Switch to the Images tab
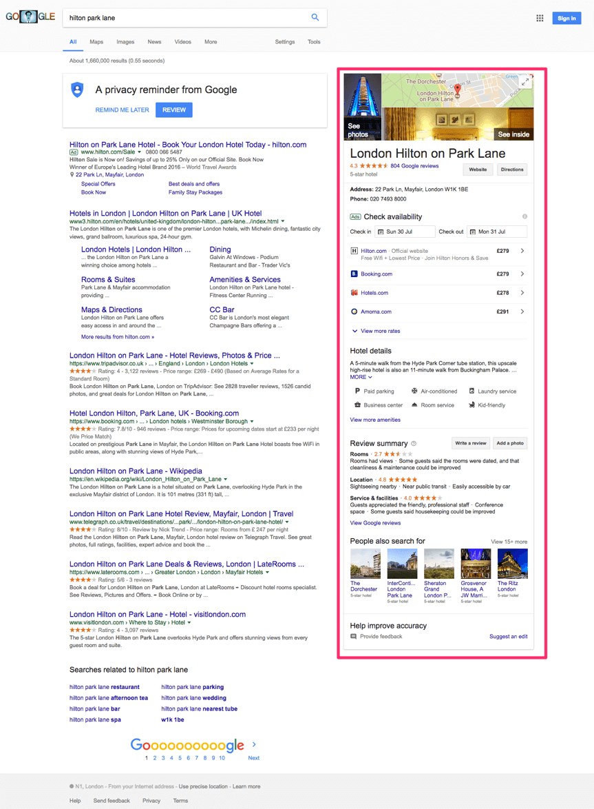The image size is (594, 809). (125, 42)
